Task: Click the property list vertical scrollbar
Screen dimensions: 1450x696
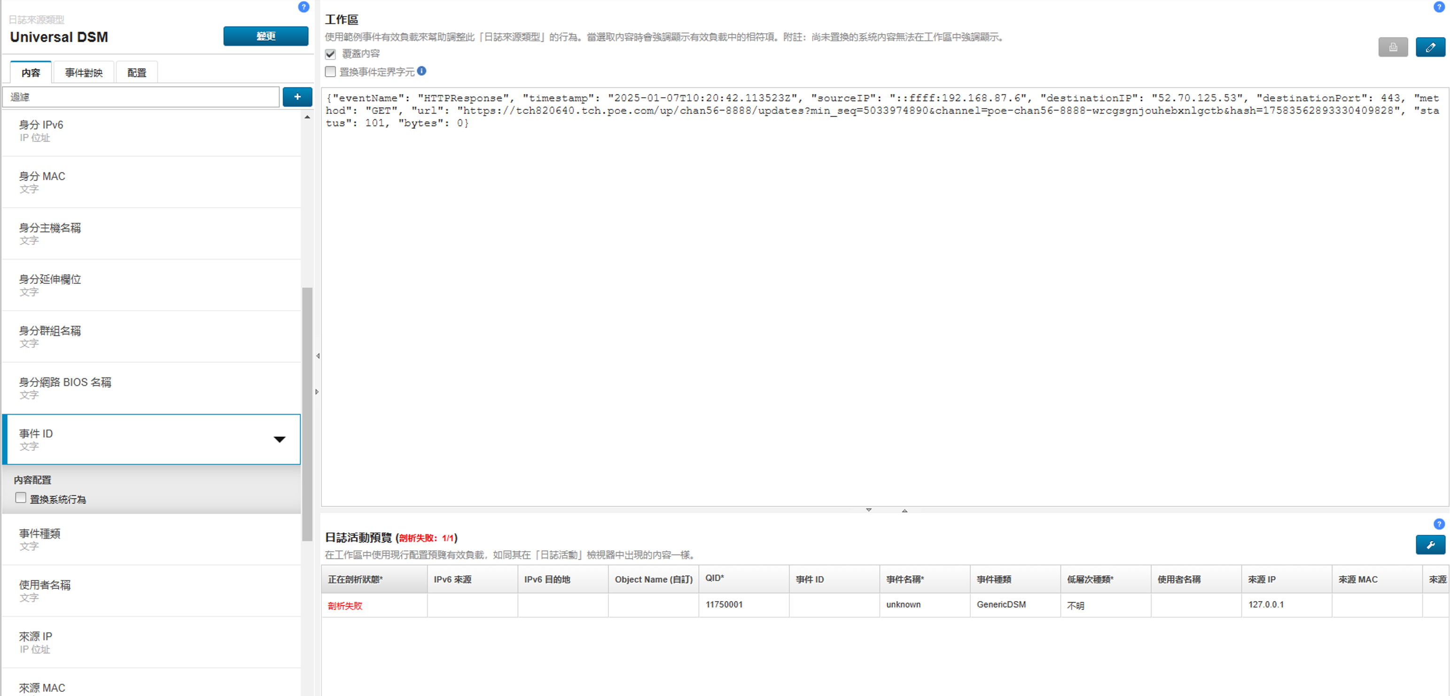Action: 307,414
